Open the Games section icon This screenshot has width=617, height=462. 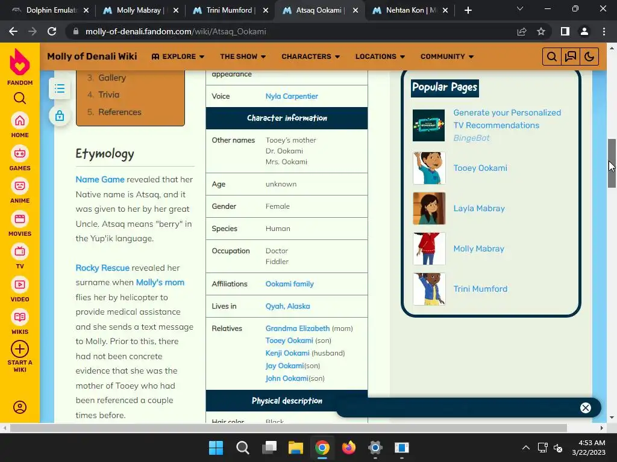[20, 153]
